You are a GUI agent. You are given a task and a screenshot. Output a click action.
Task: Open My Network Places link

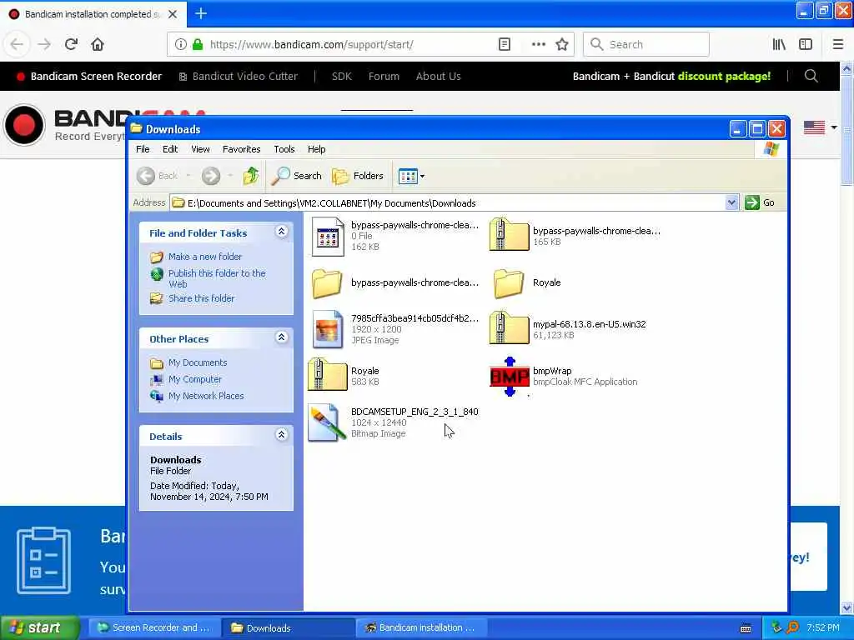pyautogui.click(x=206, y=396)
